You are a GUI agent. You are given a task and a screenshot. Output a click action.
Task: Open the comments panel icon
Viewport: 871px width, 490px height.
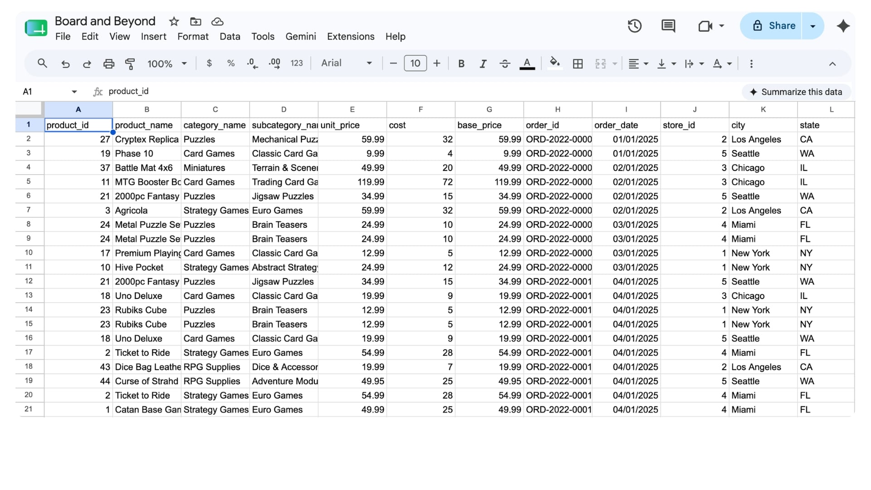point(668,26)
